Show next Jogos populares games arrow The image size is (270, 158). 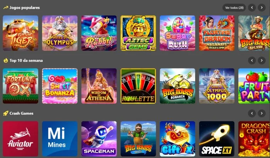[x=262, y=8]
